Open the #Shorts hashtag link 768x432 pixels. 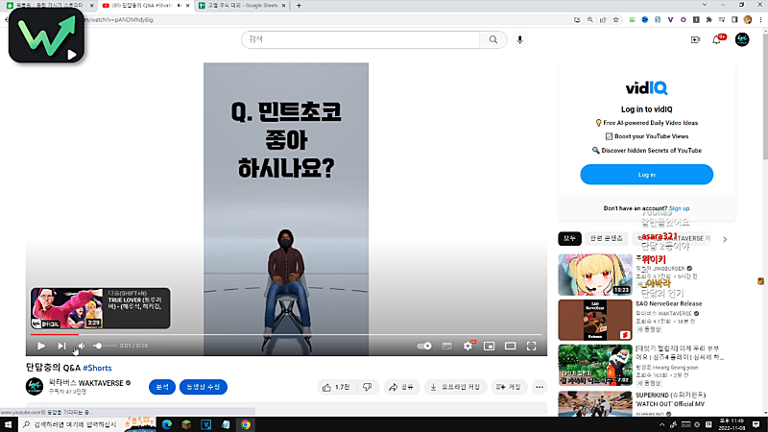pyautogui.click(x=97, y=368)
